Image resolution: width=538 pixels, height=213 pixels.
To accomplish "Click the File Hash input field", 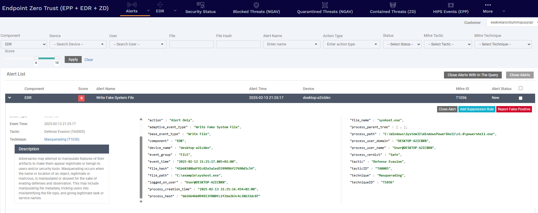I will (x=238, y=44).
